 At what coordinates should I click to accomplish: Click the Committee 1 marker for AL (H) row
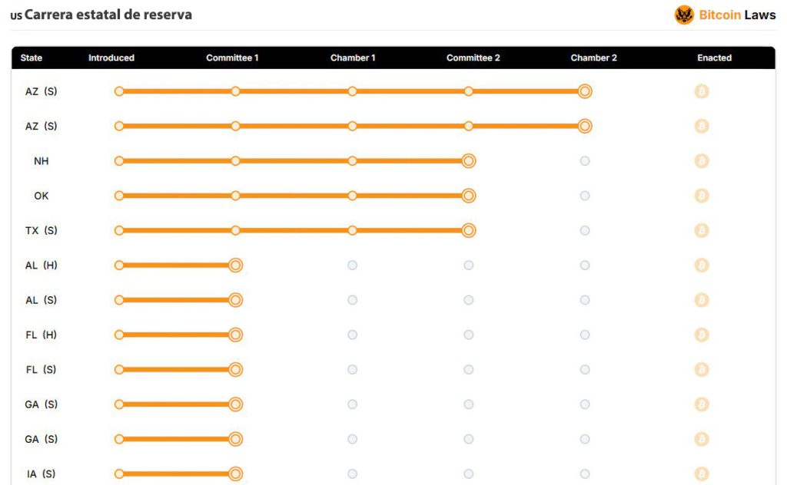click(235, 265)
